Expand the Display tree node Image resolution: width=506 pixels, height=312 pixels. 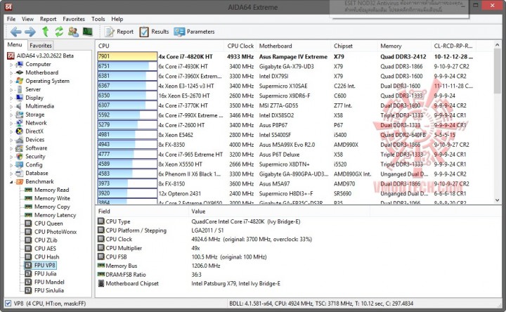pos(11,98)
